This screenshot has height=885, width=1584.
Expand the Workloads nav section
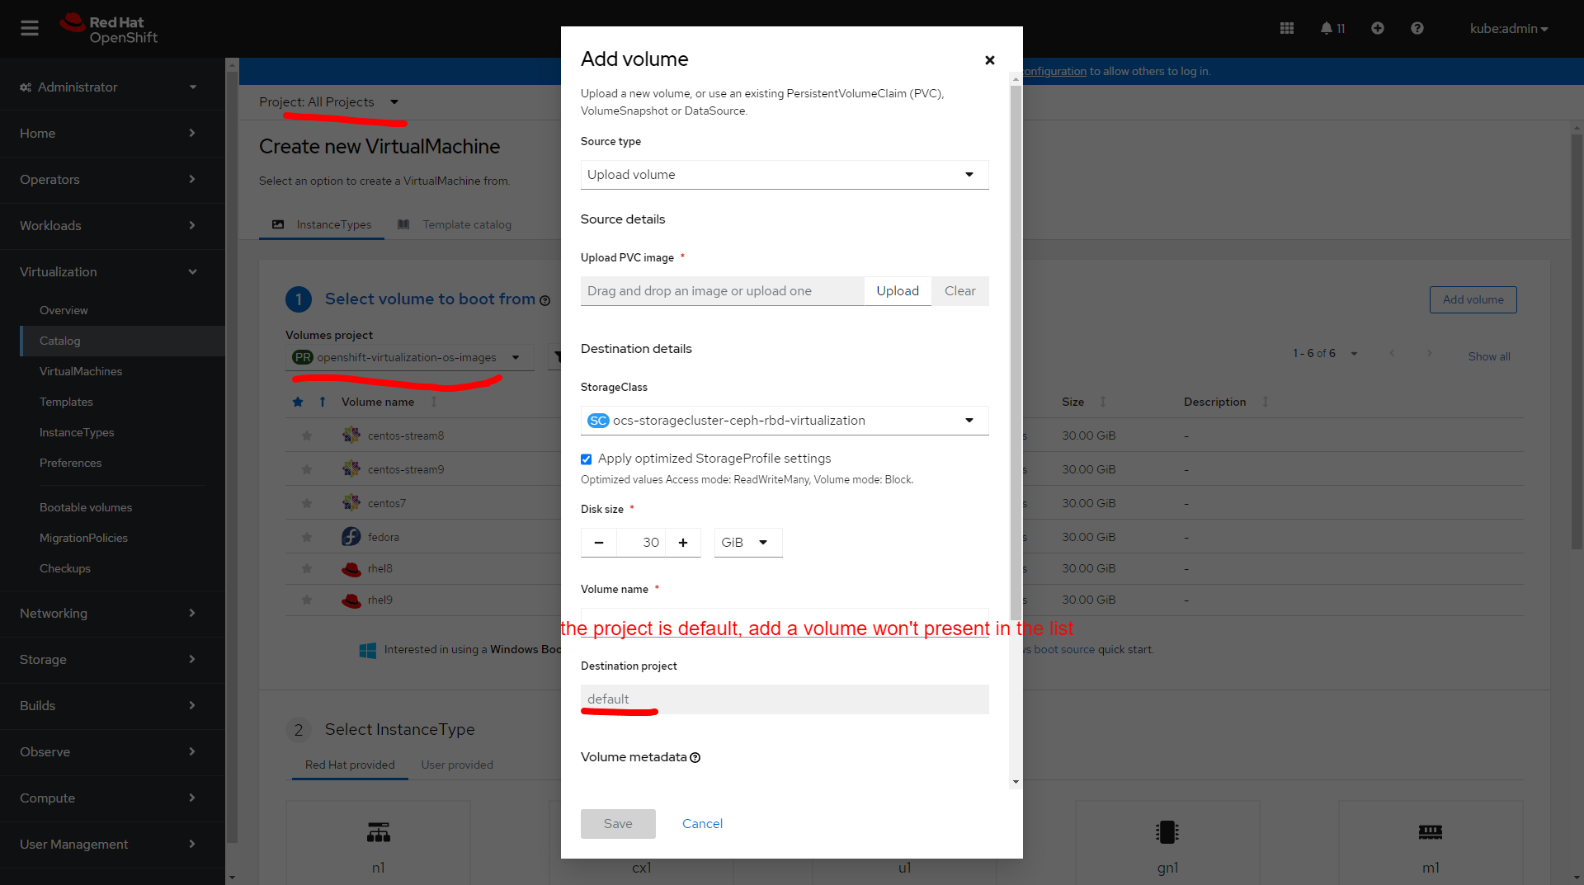tap(112, 226)
